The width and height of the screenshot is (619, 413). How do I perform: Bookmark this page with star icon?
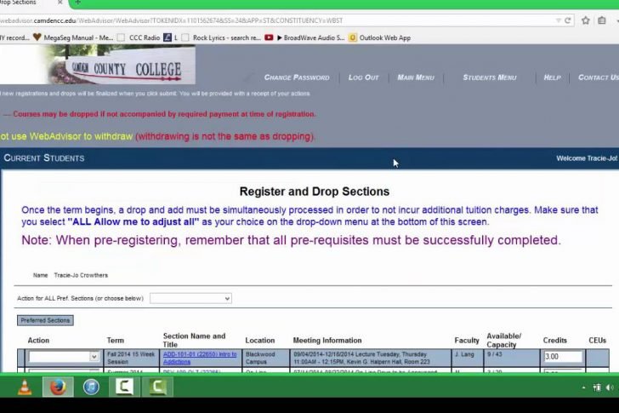click(585, 20)
